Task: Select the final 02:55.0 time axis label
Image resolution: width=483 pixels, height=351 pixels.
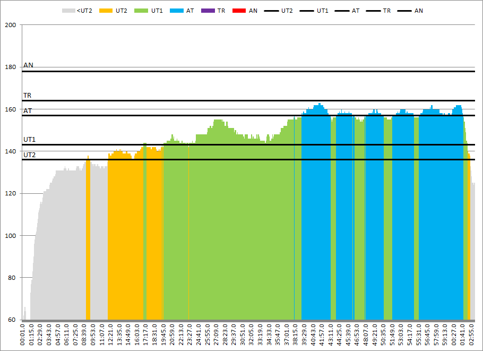Action: click(471, 336)
